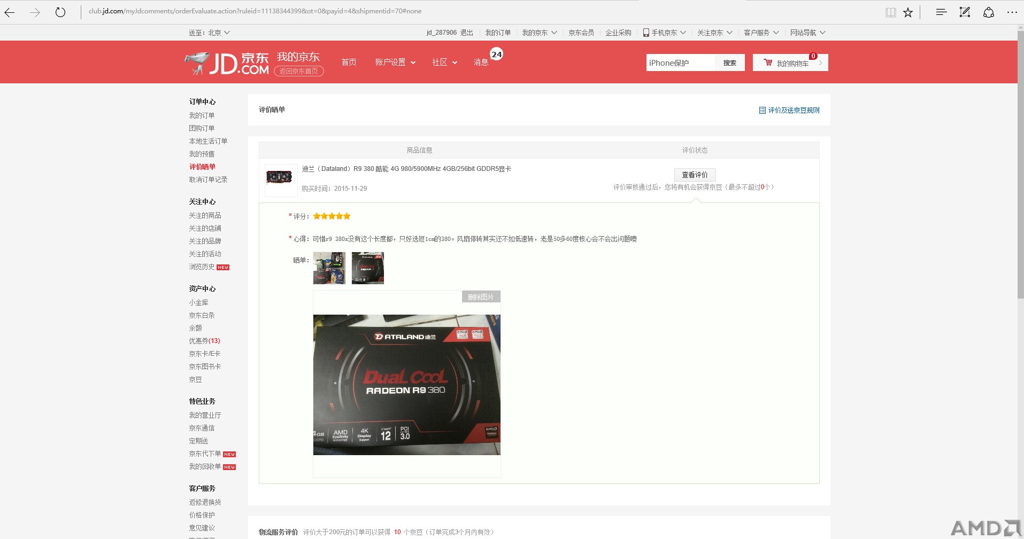Viewport: 1024px width, 539px height.
Task: Open 京东代下单 in sidebar
Action: pos(205,454)
